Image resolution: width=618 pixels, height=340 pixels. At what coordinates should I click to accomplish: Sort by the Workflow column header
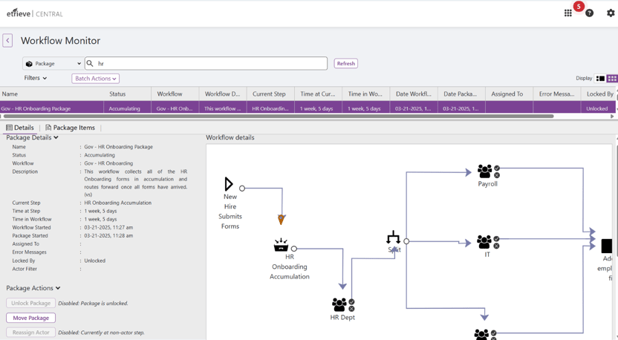coord(175,94)
